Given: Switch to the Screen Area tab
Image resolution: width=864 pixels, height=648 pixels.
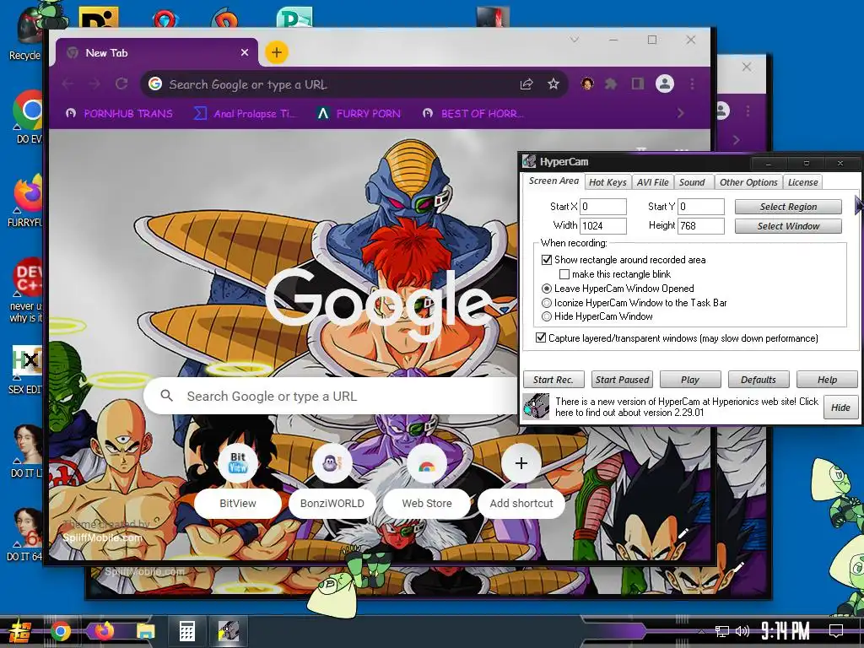Looking at the screenshot, I should [553, 181].
